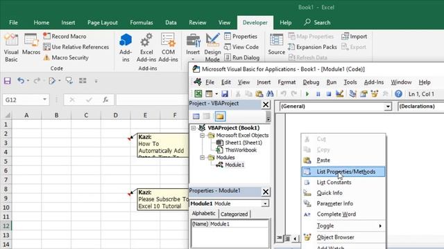Image resolution: width=444 pixels, height=249 pixels.
Task: Click Expansion Packs
Action: tap(312, 47)
